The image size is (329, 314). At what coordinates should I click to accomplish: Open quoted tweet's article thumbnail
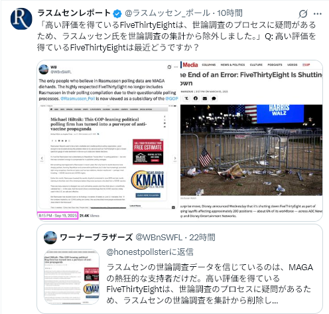coord(72,277)
